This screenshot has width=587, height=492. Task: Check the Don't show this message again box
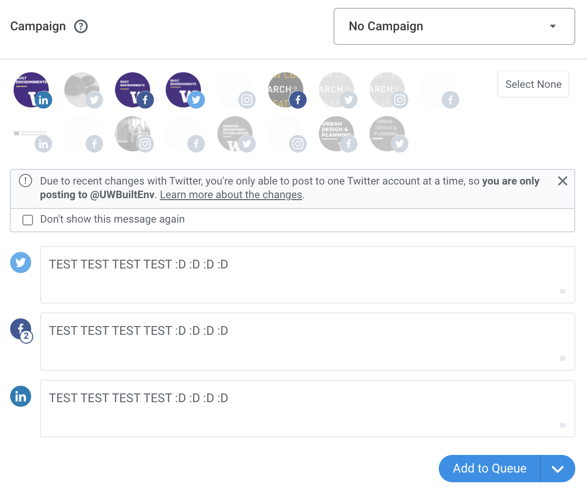point(28,220)
